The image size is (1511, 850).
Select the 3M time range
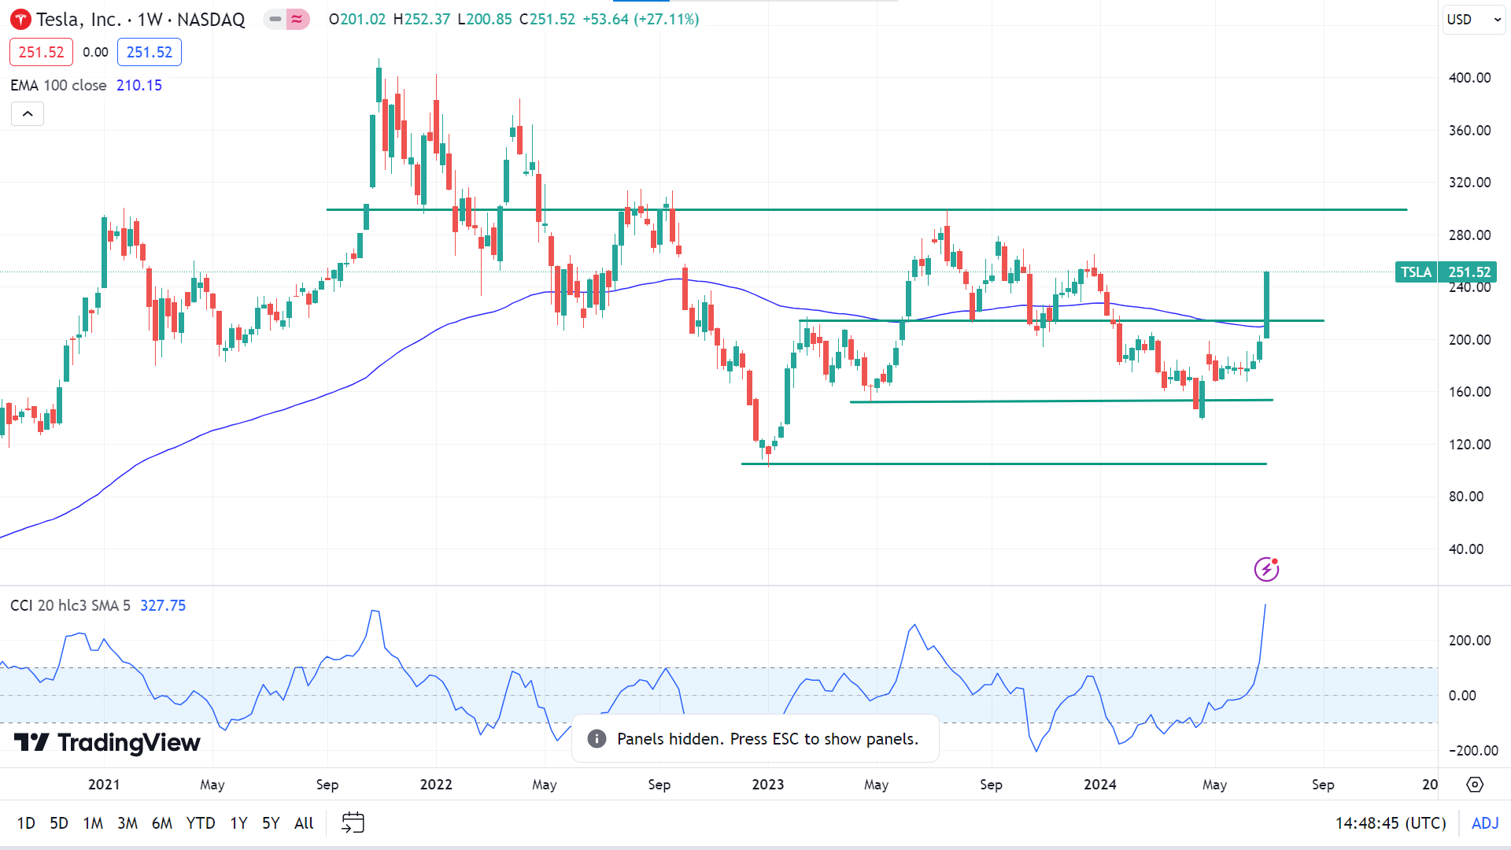(x=127, y=823)
